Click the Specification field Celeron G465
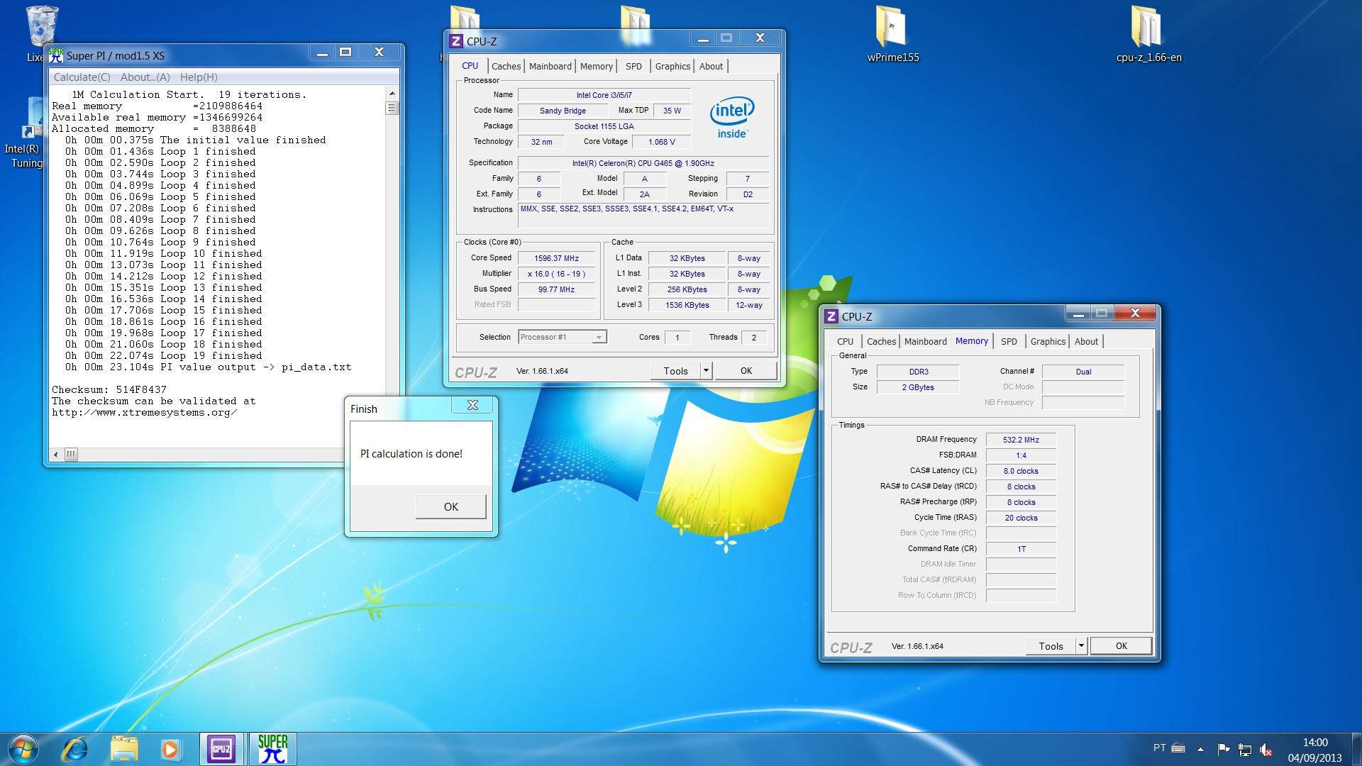 (643, 163)
